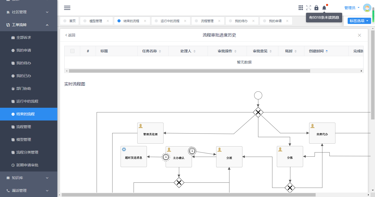Image resolution: width=375 pixels, height=197 pixels.
Task: Select the 超时发送消息 service task node
Action: click(x=134, y=156)
